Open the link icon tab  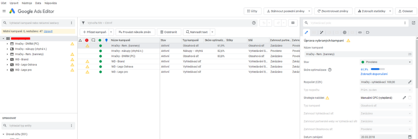tap(360, 32)
